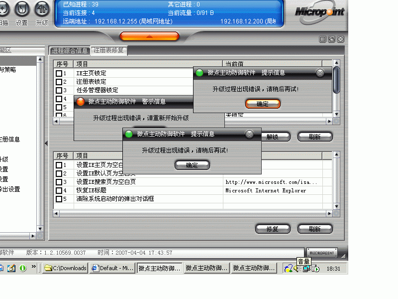Viewport: 398px width, 299px height.
Task: Click the volume speaker icon in the system tray
Action: pyautogui.click(x=297, y=268)
